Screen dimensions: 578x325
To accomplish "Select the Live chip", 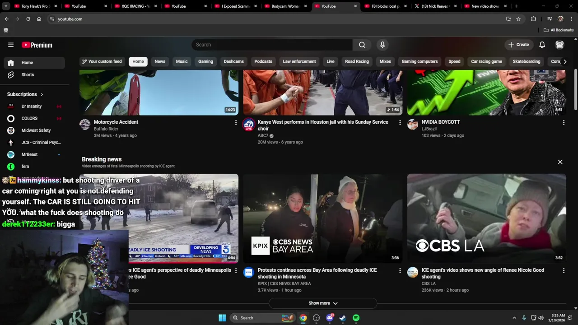I will pyautogui.click(x=331, y=61).
